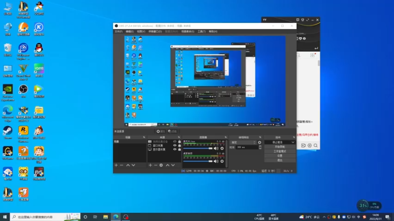Click the Properties button above the docks
The image size is (394, 221).
point(161,131)
